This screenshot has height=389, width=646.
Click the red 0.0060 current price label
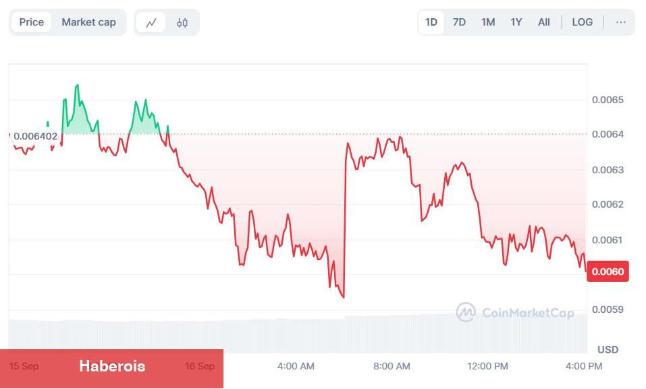(x=608, y=271)
